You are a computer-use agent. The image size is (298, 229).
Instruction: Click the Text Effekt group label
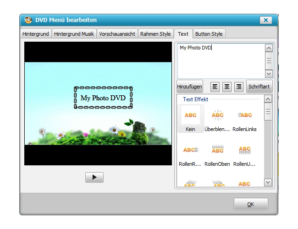coord(196,99)
